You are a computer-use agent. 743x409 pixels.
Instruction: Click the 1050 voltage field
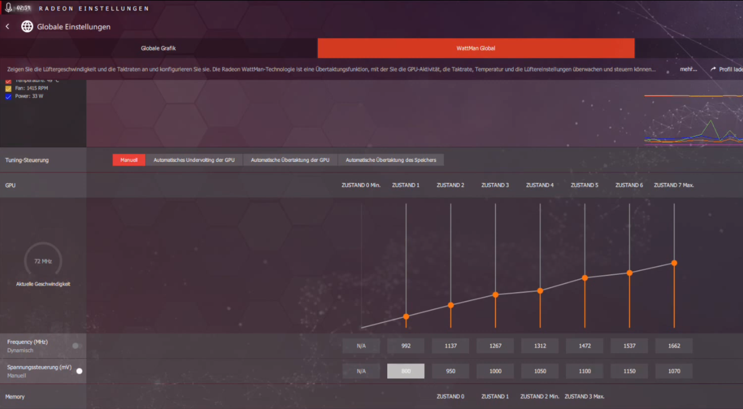540,371
